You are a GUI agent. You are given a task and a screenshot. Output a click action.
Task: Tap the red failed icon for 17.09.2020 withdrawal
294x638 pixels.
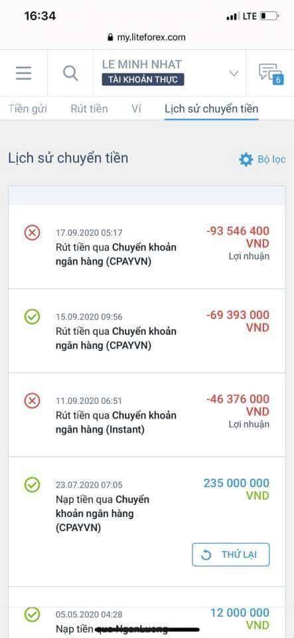click(32, 233)
